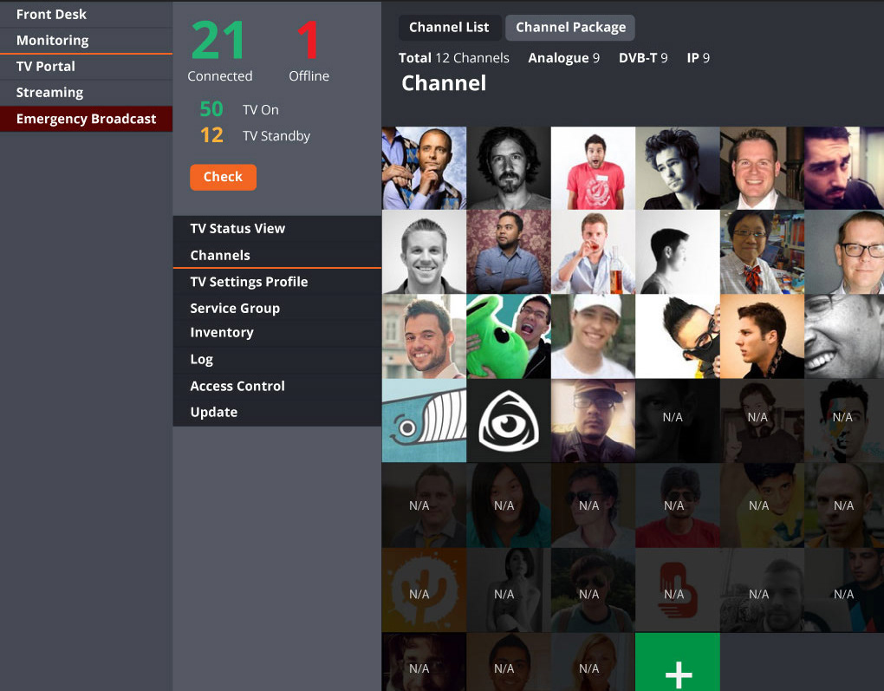Open TV Portal from the sidebar
Screen dimensions: 884x691
click(87, 67)
